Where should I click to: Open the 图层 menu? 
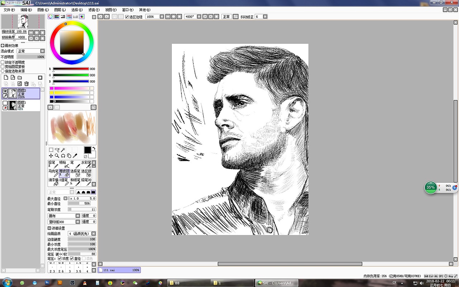[x=60, y=10]
